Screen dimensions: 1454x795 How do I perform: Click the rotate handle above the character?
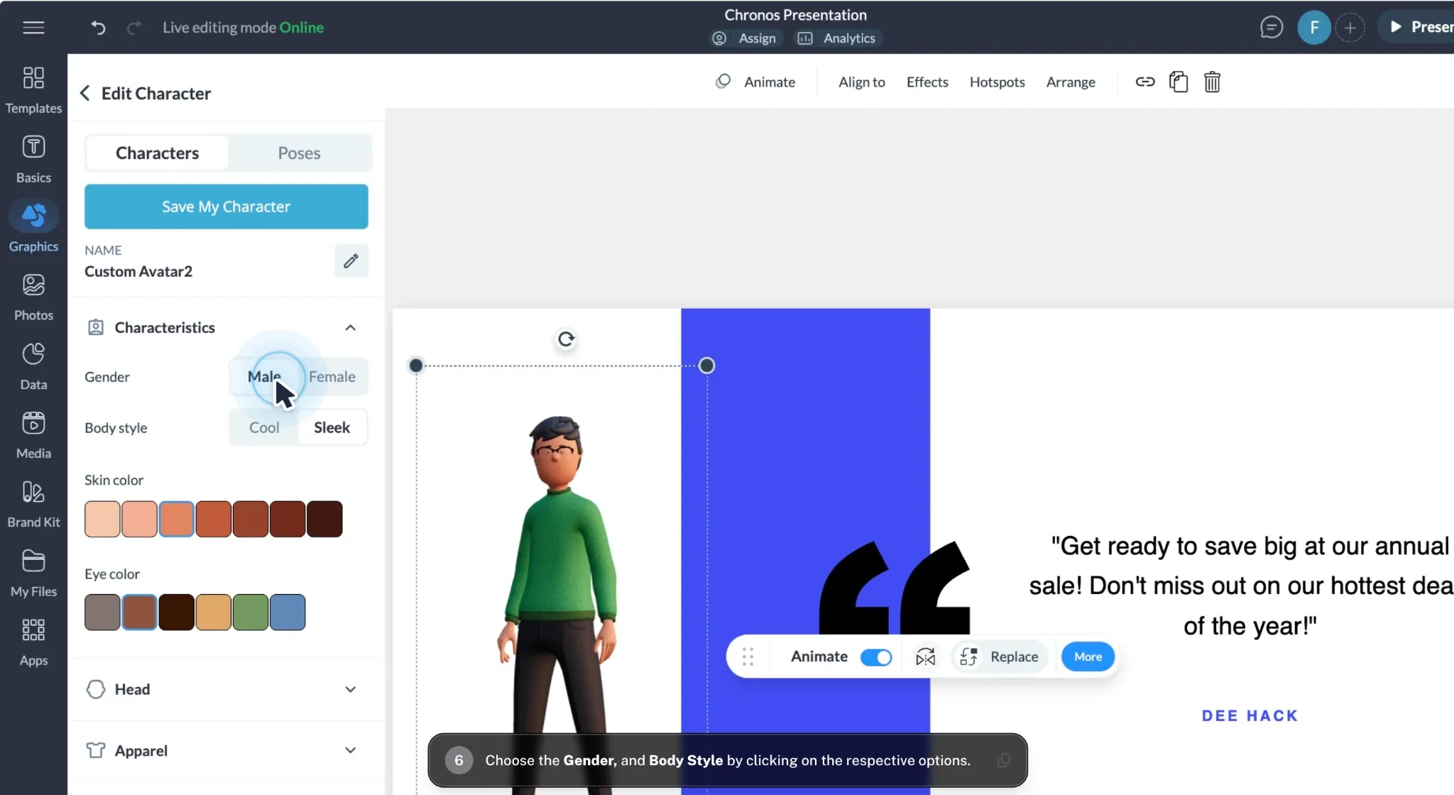[x=566, y=339]
